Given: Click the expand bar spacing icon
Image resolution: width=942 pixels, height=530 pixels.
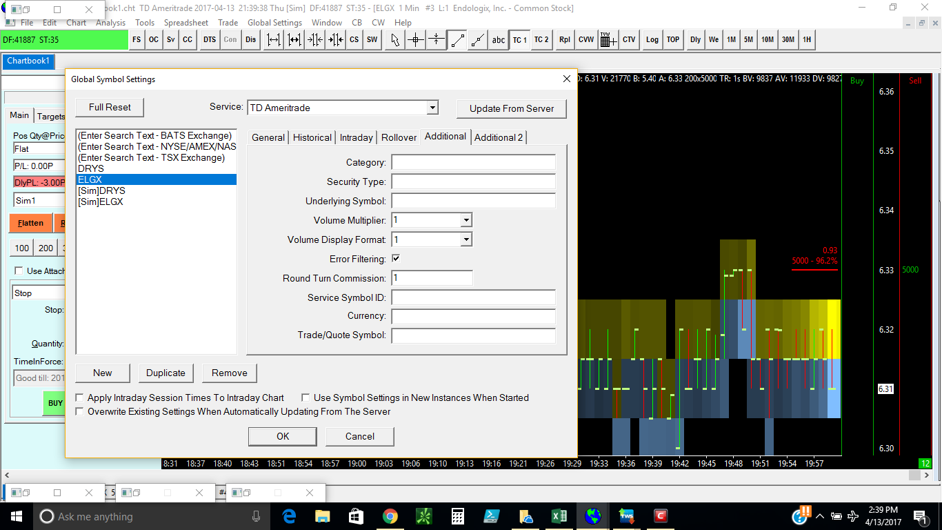Looking at the screenshot, I should coord(274,40).
